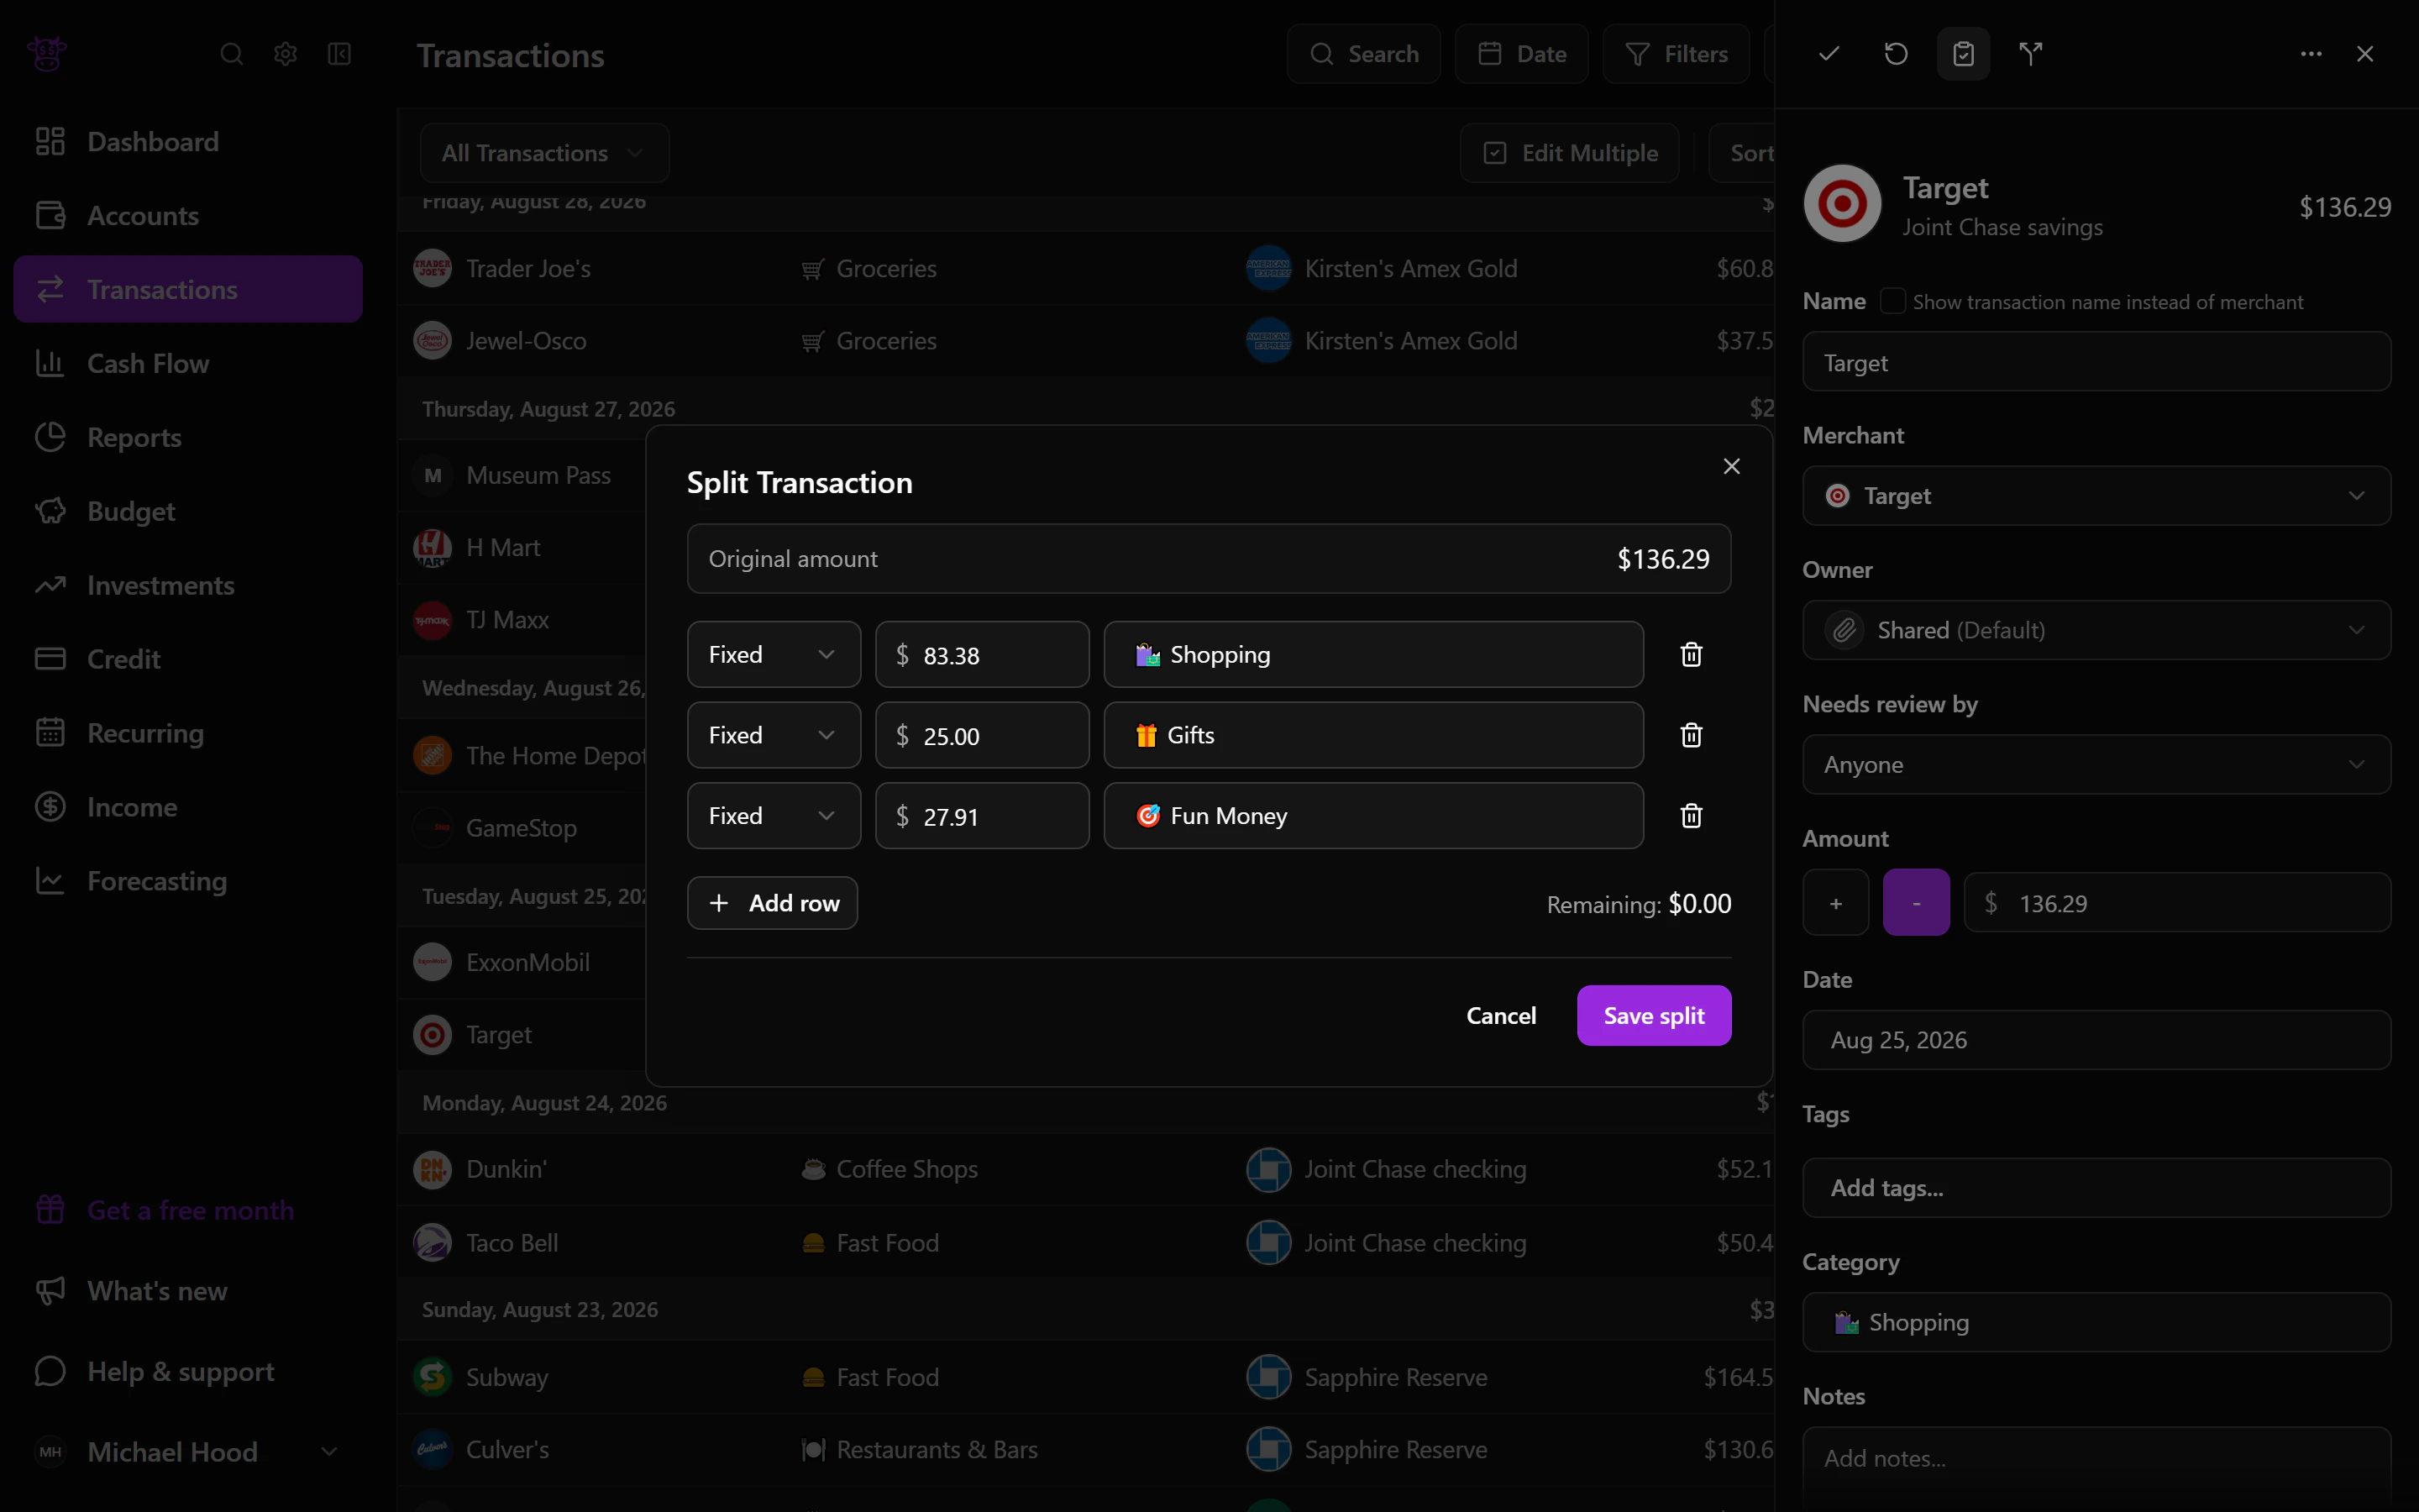Toggle show transaction name instead of merchant
The image size is (2419, 1512).
click(x=1892, y=301)
